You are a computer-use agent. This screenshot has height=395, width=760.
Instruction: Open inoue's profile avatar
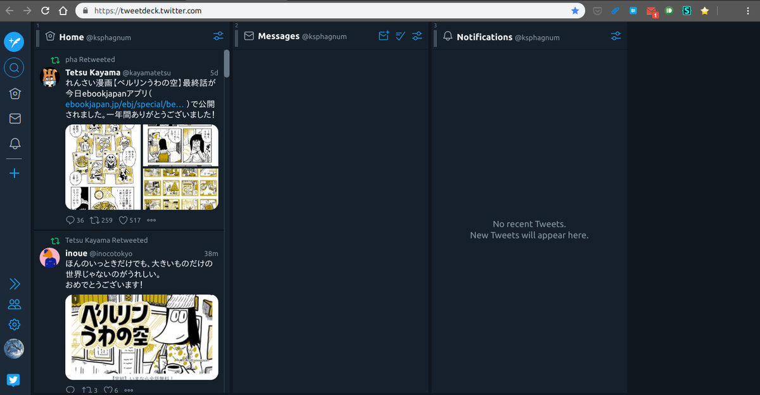(x=50, y=258)
